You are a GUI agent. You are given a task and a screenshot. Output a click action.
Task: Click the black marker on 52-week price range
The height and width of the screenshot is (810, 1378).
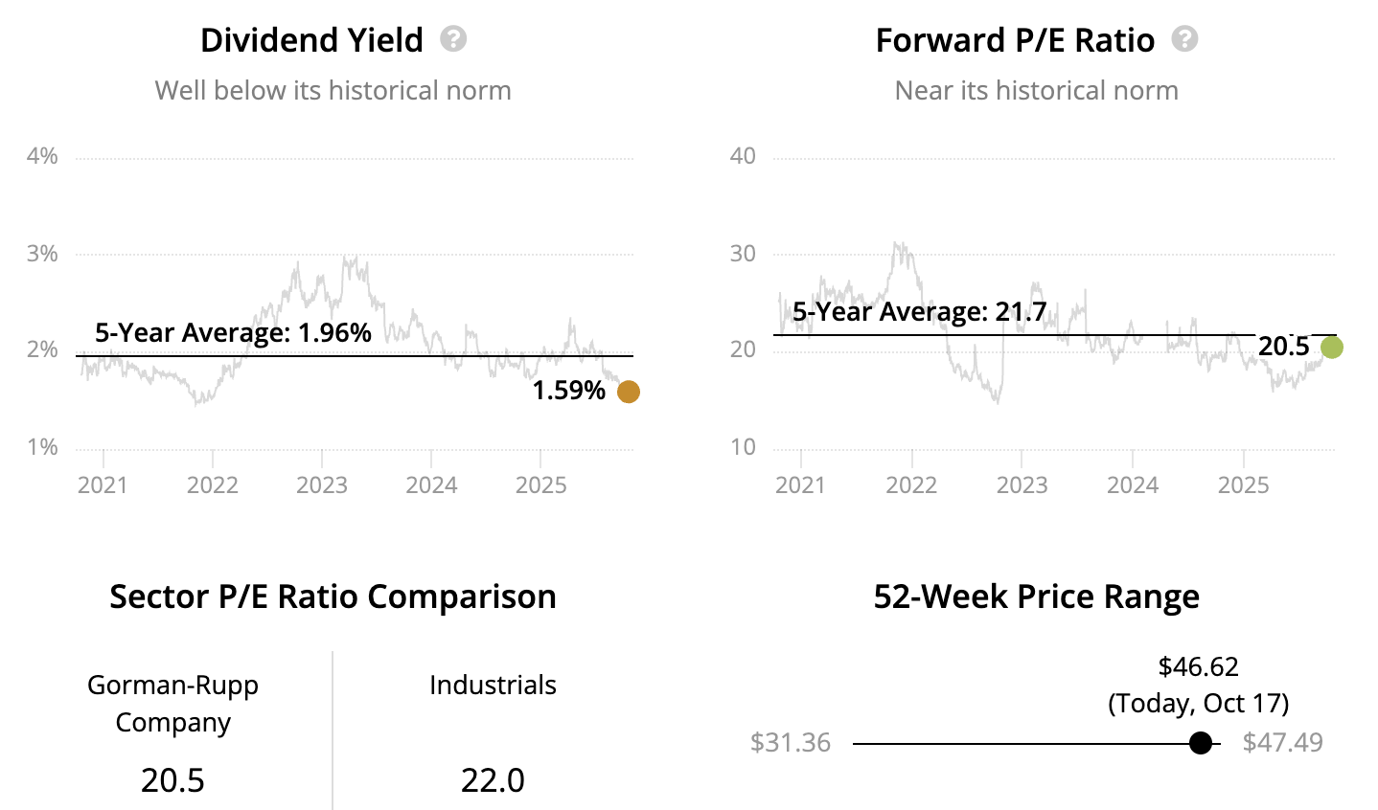1200,743
